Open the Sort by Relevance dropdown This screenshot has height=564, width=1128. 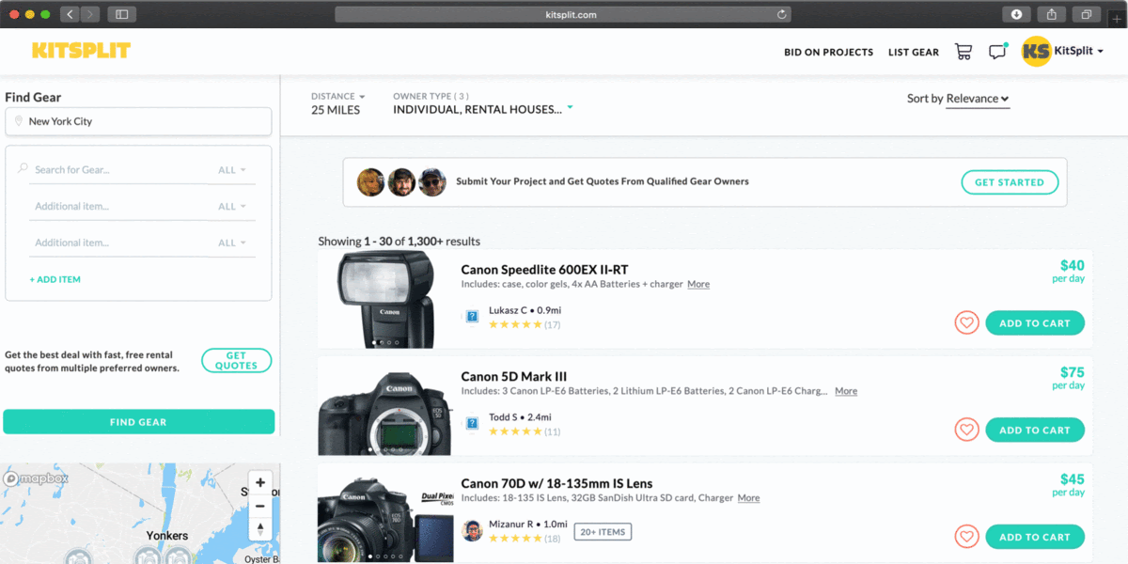977,99
